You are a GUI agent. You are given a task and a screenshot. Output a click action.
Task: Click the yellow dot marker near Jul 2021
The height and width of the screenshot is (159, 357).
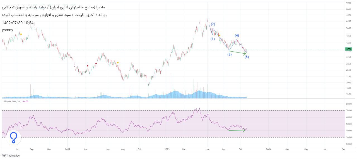click(x=21, y=34)
